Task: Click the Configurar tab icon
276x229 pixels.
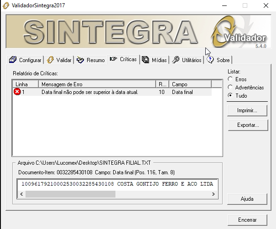Action: (13, 60)
